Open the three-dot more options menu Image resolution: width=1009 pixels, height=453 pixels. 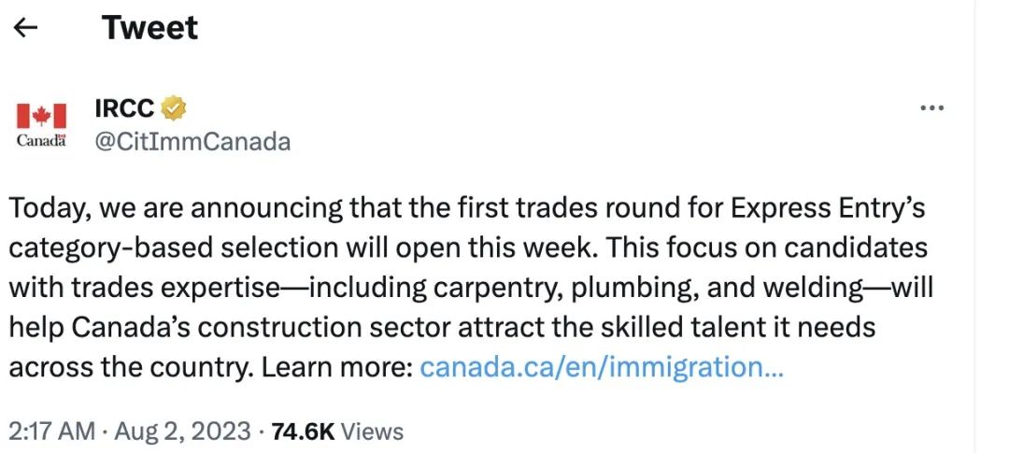click(x=931, y=108)
